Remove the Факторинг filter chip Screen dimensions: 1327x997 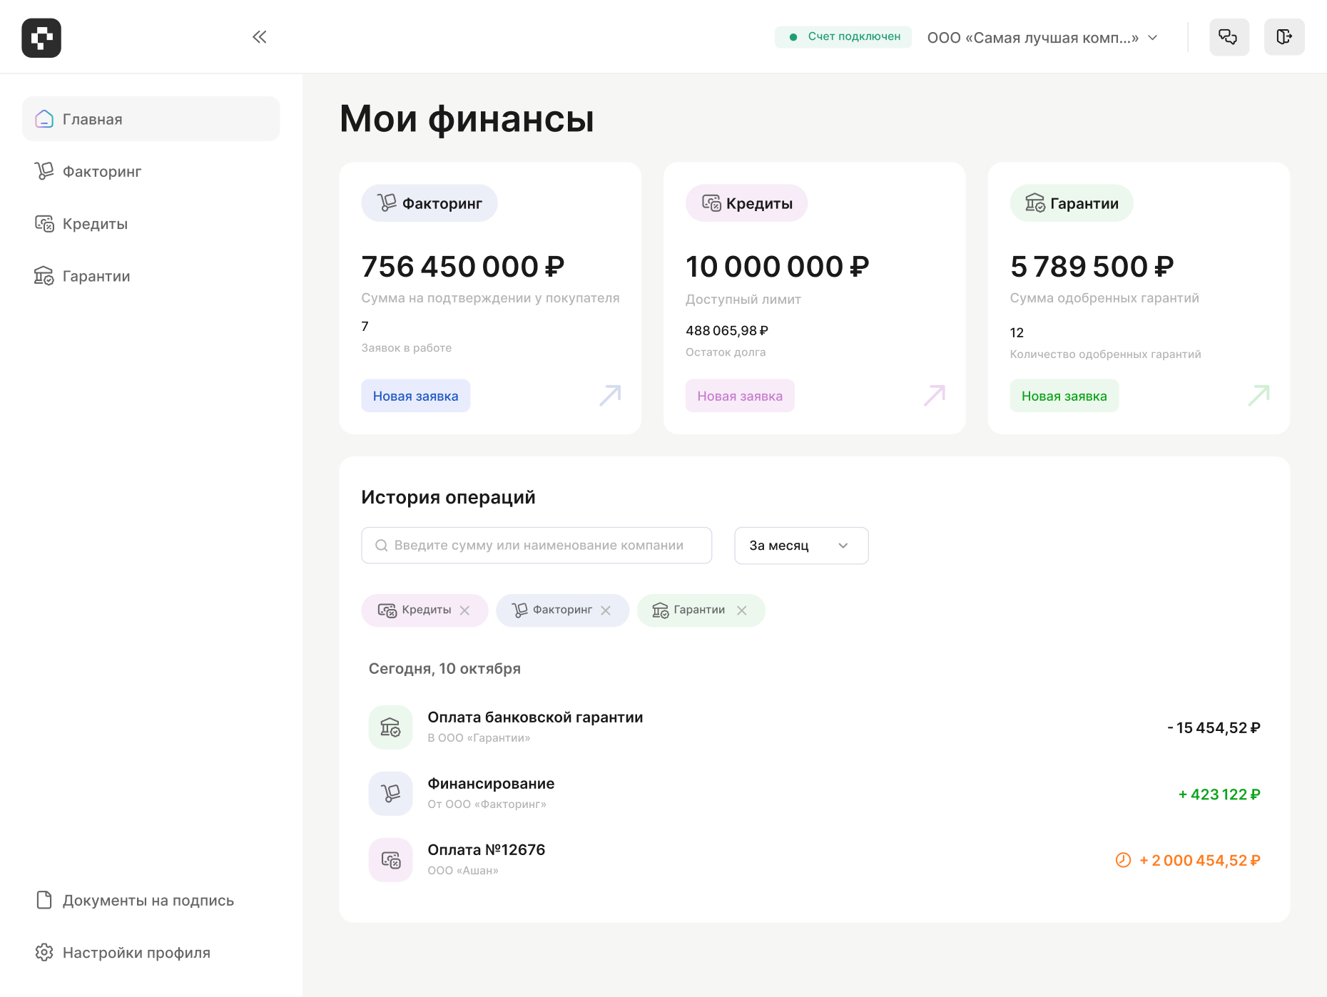point(606,610)
